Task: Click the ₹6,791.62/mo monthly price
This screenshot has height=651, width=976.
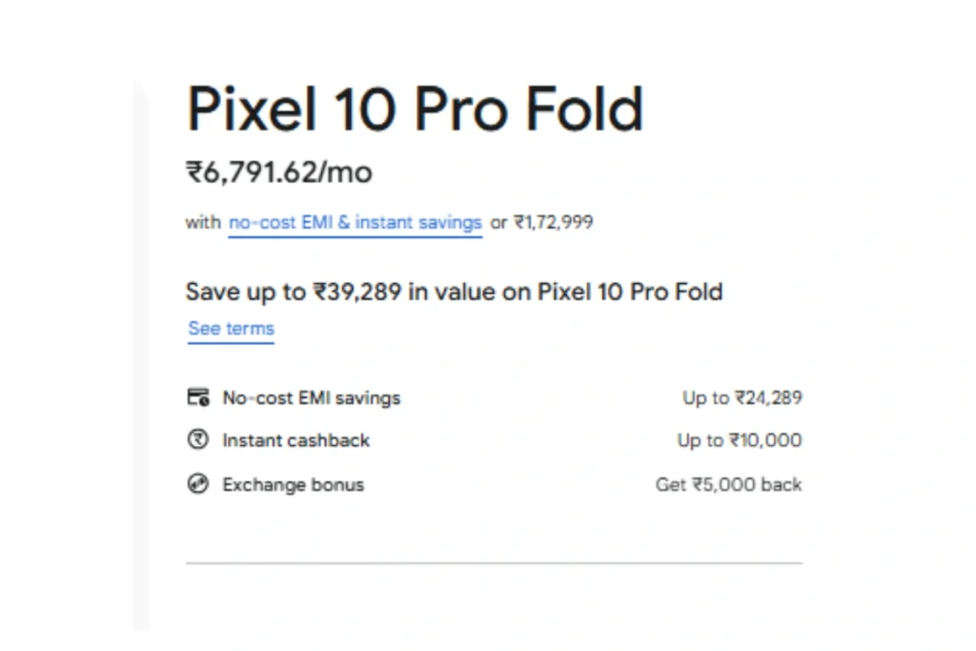Action: click(x=278, y=173)
